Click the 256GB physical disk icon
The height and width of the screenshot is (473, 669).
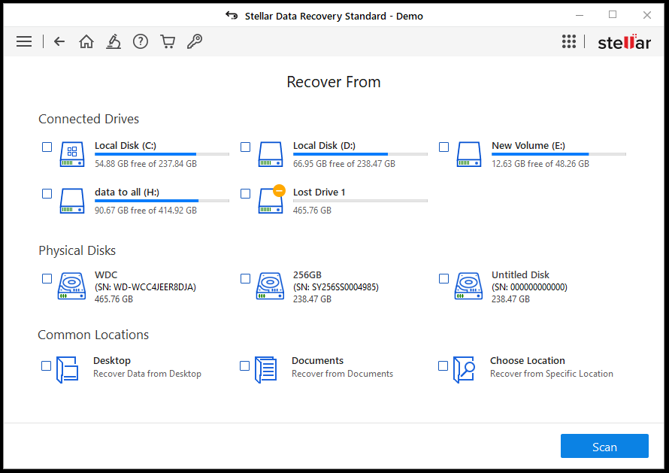point(270,286)
